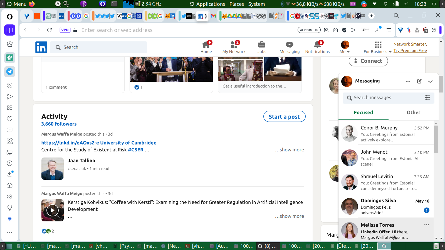
Task: Open Conor B. Murphy conversation
Action: click(x=386, y=133)
